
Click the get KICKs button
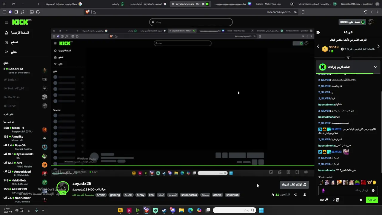(352, 22)
